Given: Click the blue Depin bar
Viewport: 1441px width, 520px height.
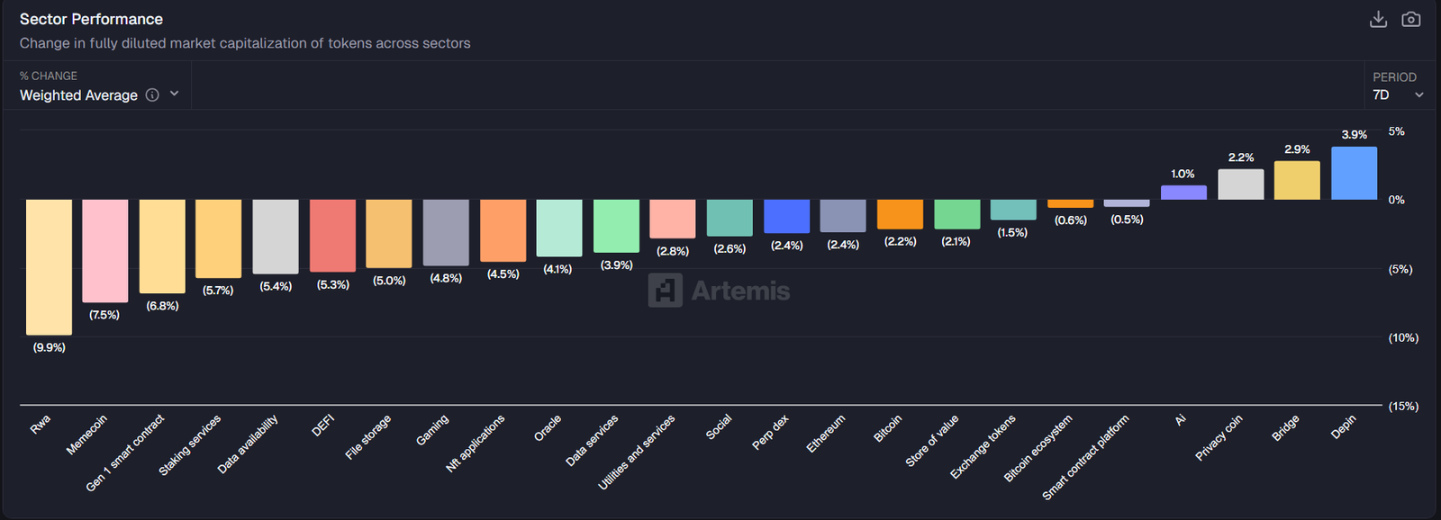Looking at the screenshot, I should point(1354,174).
